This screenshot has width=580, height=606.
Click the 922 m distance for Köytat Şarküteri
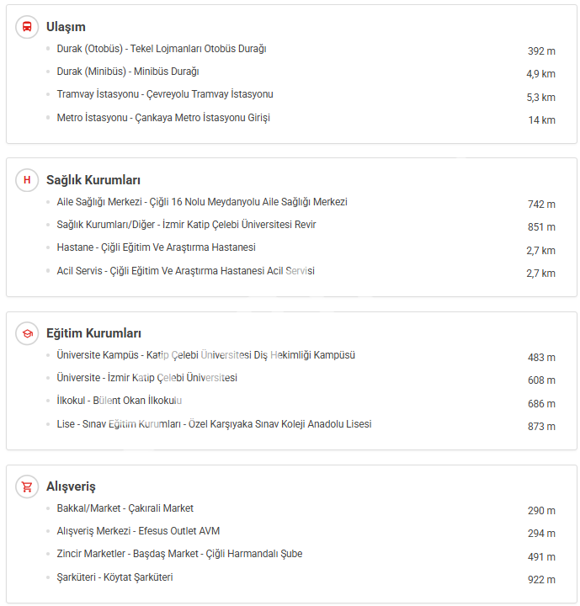pyautogui.click(x=541, y=579)
